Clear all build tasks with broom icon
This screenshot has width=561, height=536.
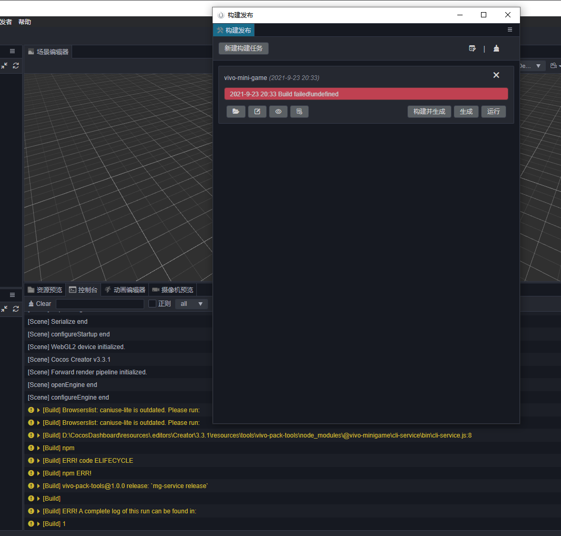tap(496, 48)
